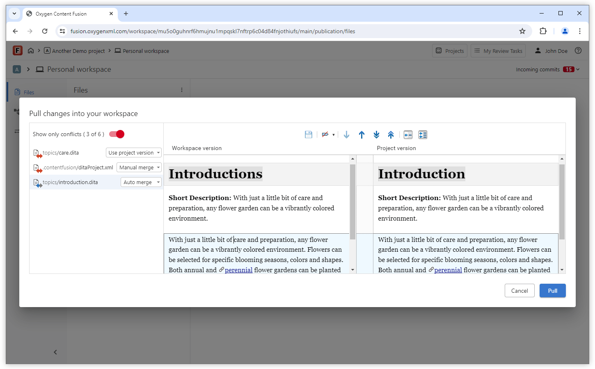The width and height of the screenshot is (595, 369).
Task: Collapse the sidebar with left chevron
Action: pos(55,352)
